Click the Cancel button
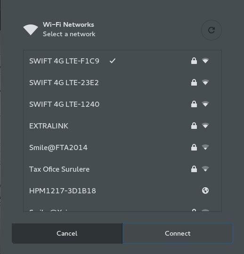244x254 pixels. click(x=67, y=233)
